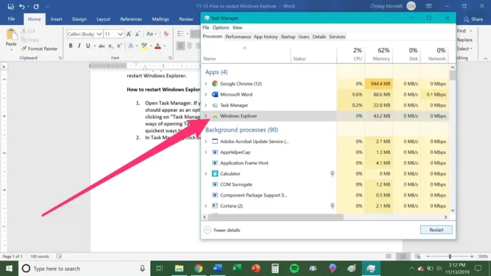Open File Explorer from the taskbar
This screenshot has height=276, width=491.
pos(179,268)
